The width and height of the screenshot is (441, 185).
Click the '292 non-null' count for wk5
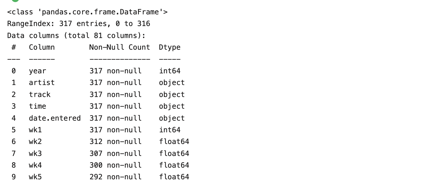[115, 177]
